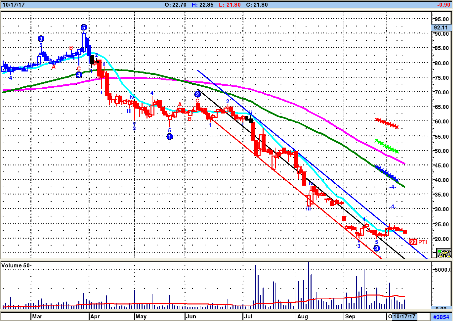The height and width of the screenshot is (321, 463).
Task: Select the blue X projection line near 42
Action: tap(387, 173)
